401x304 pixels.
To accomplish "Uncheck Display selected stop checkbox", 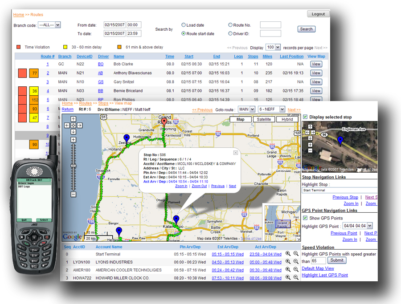I will [305, 117].
